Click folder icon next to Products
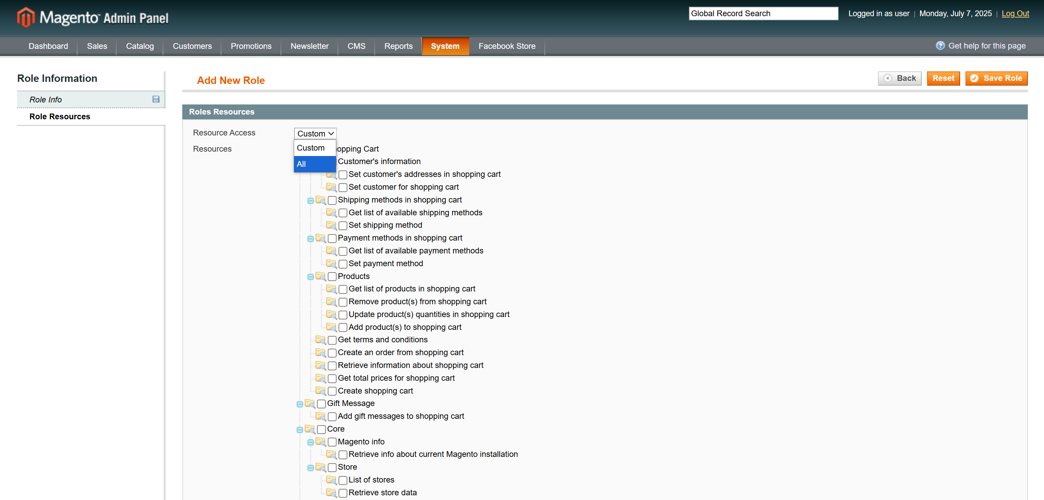 click(x=321, y=276)
